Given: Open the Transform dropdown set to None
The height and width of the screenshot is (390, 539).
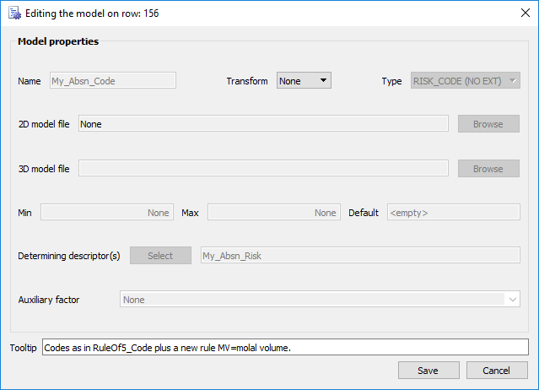Looking at the screenshot, I should (304, 80).
